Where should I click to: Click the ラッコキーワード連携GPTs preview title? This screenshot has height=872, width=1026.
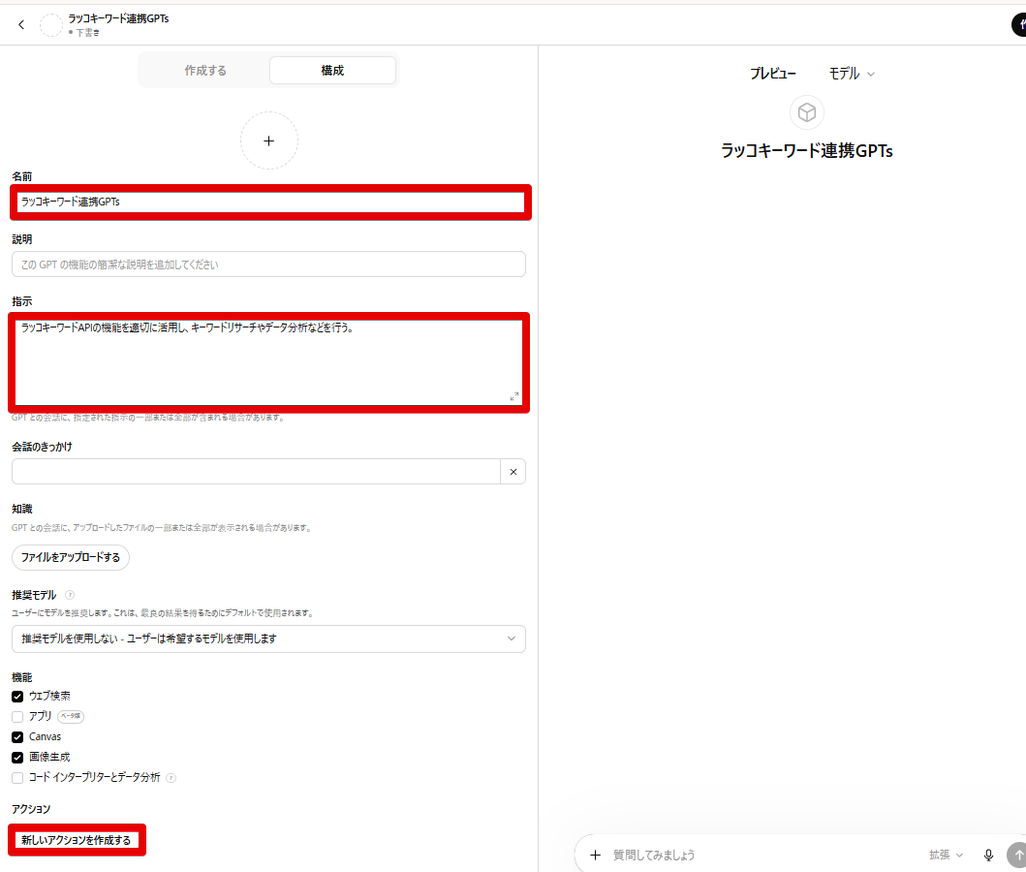(807, 151)
